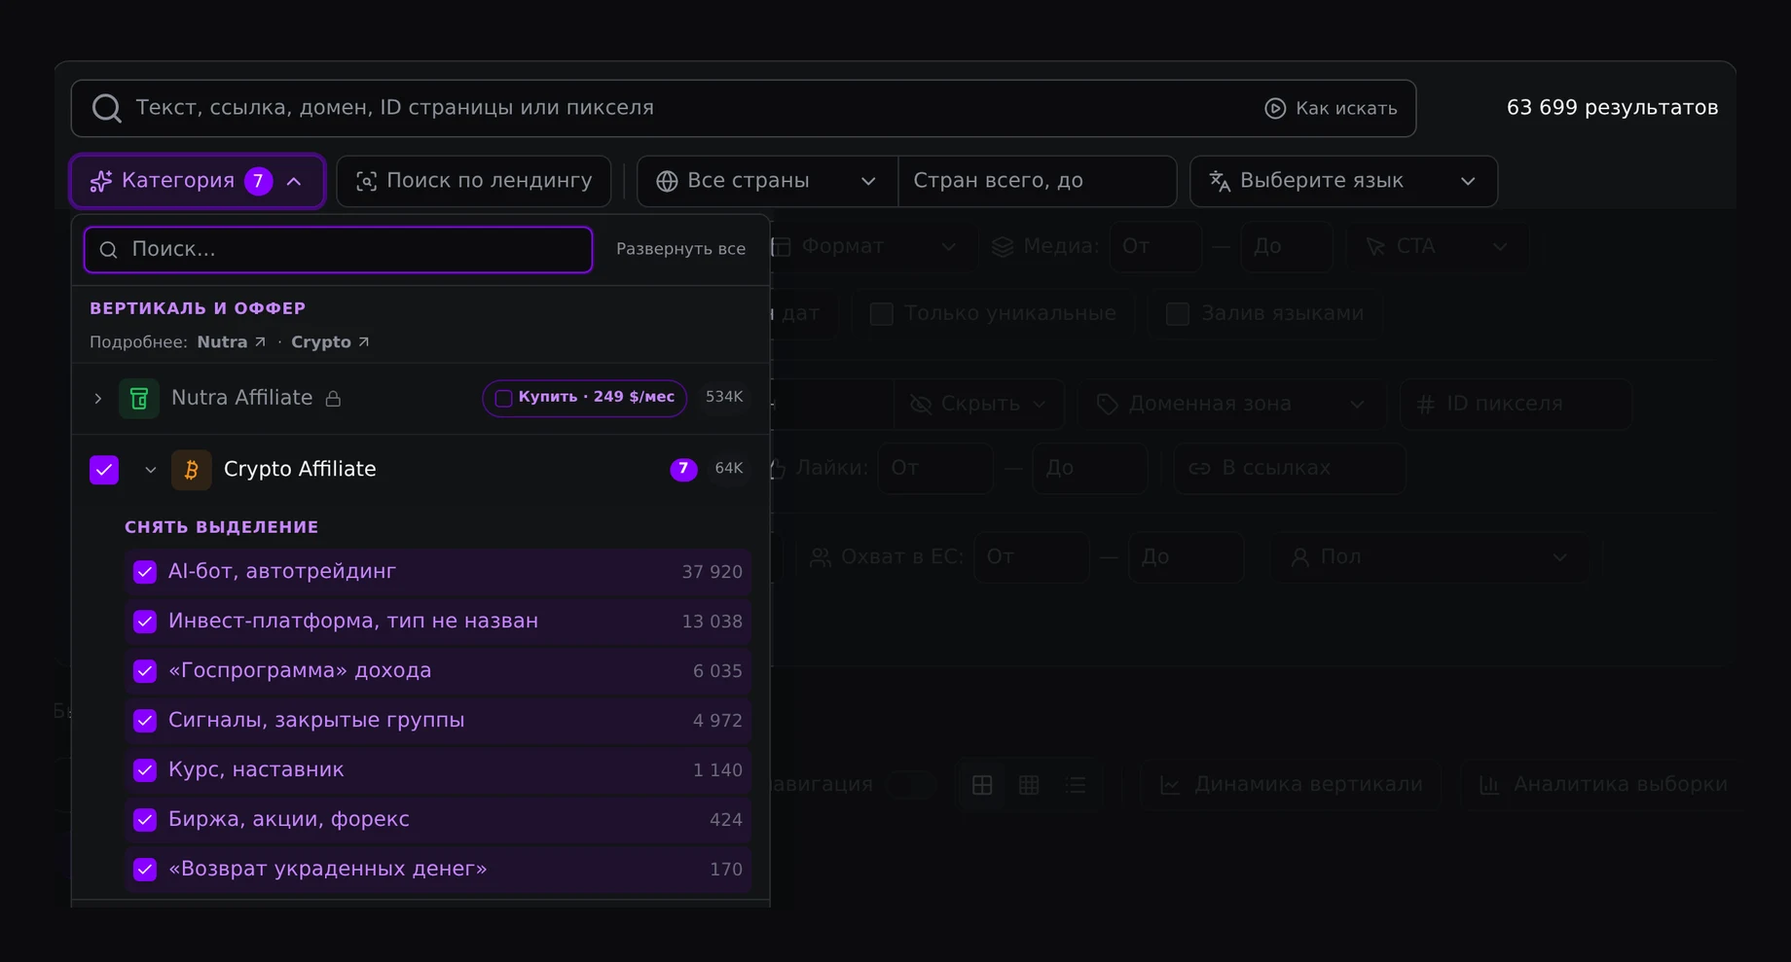Uncheck '«Возврат украденных денег»' option
The image size is (1791, 962).
[x=145, y=870]
